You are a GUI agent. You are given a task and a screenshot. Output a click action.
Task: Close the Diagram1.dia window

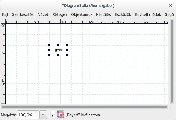coord(171,5)
